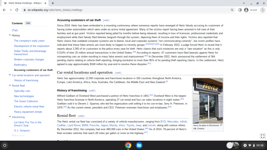Open a new browser tab

(x=53, y=3)
